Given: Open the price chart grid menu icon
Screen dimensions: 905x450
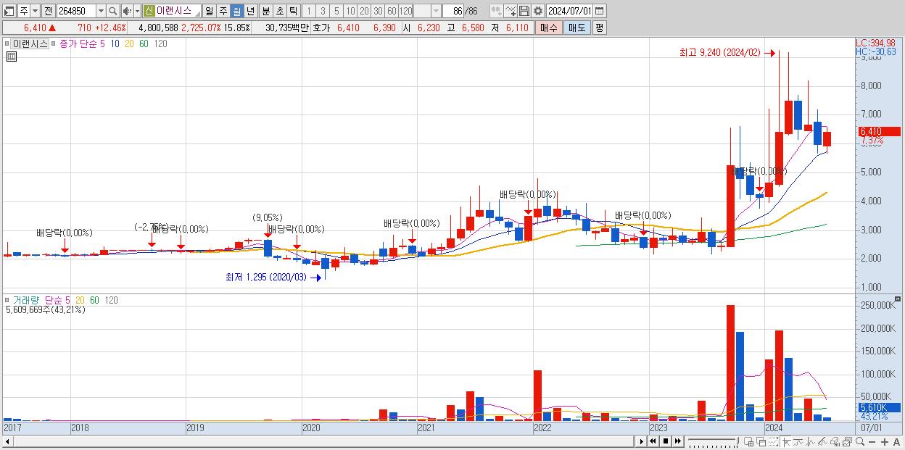Looking at the screenshot, I should [x=11, y=57].
